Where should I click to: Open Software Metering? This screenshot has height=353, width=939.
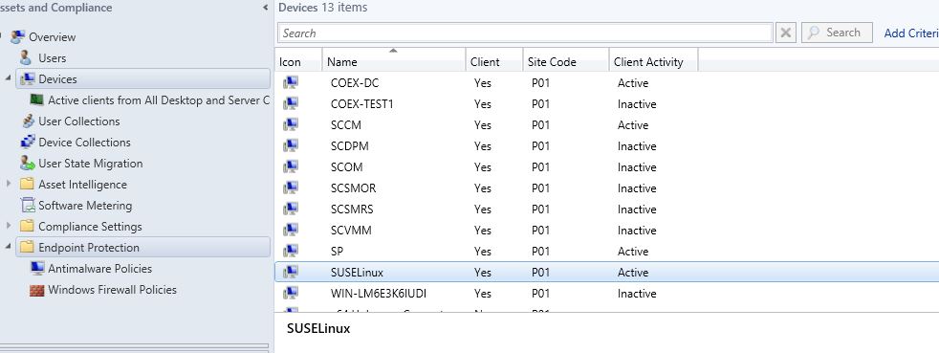point(85,205)
